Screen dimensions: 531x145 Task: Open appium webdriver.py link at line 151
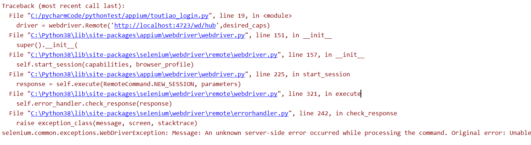click(138, 35)
